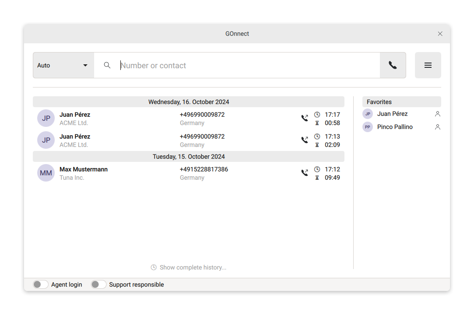Click the Wednesday, 16. October 2024 header
This screenshot has height=315, width=474.
(x=189, y=102)
